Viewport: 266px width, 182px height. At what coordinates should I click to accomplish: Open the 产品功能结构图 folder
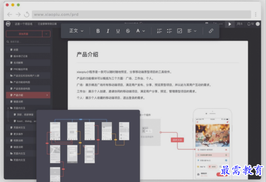click(28, 82)
